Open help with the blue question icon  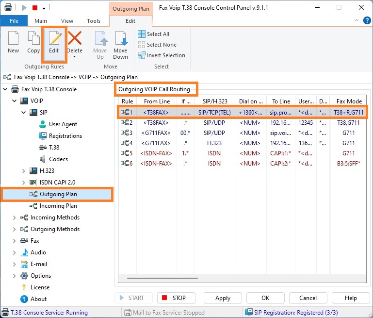click(367, 20)
